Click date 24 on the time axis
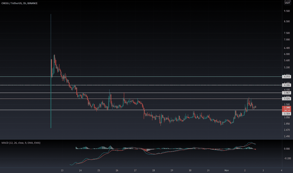 [x=80, y=170]
